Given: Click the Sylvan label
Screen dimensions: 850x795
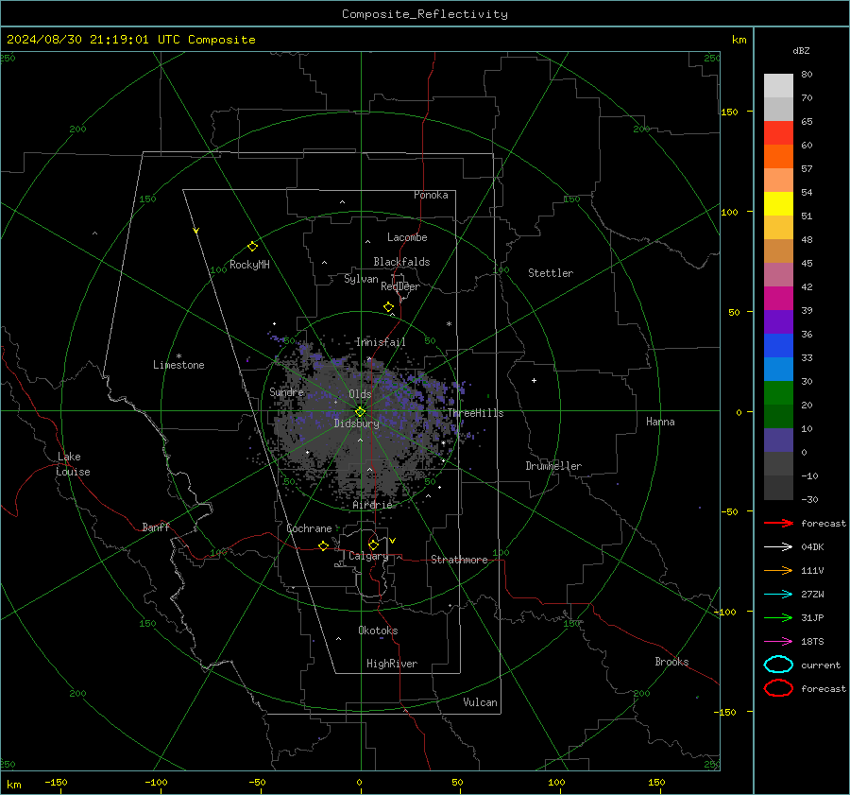Looking at the screenshot, I should 361,279.
